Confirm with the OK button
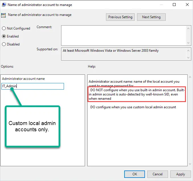This screenshot has width=193, height=181. coord(134,174)
